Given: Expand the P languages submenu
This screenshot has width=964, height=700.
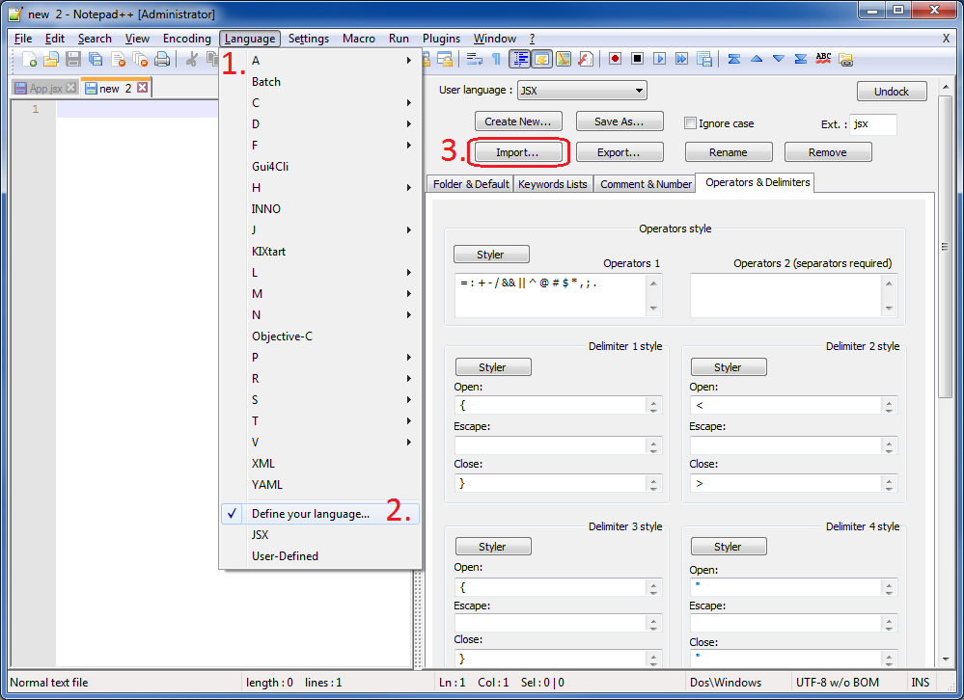Looking at the screenshot, I should 320,358.
